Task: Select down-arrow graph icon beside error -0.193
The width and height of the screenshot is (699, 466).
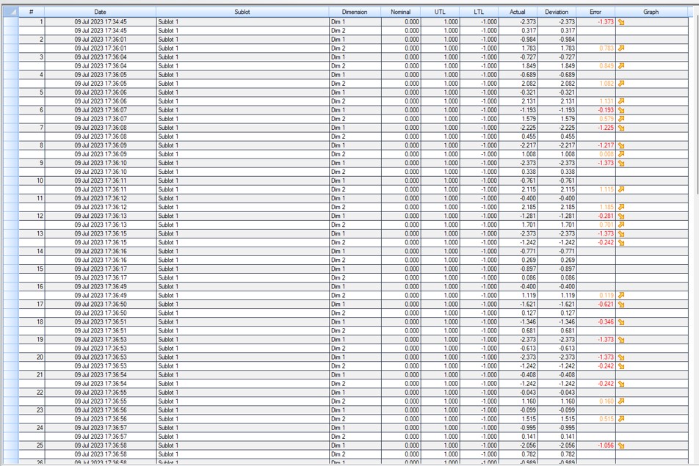Action: pyautogui.click(x=621, y=110)
